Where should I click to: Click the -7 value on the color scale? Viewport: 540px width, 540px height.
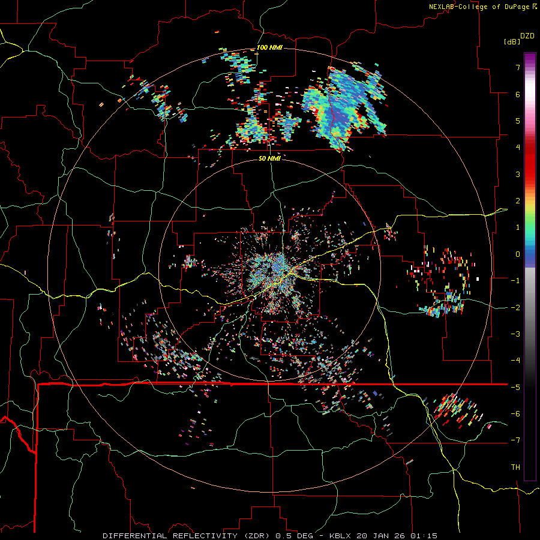tap(515, 440)
